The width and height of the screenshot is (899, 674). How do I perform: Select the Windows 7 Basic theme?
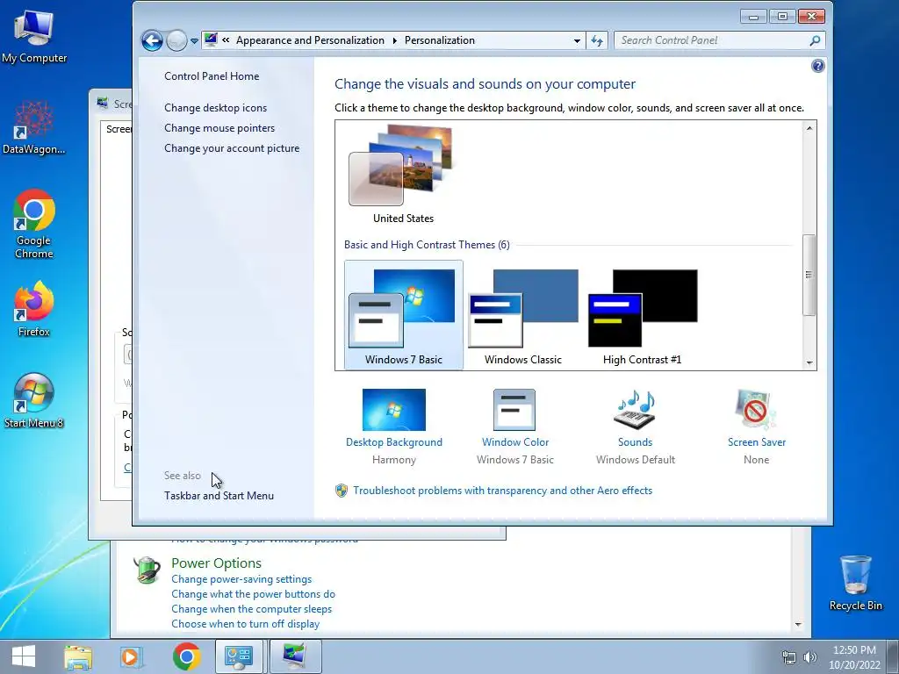(x=404, y=315)
